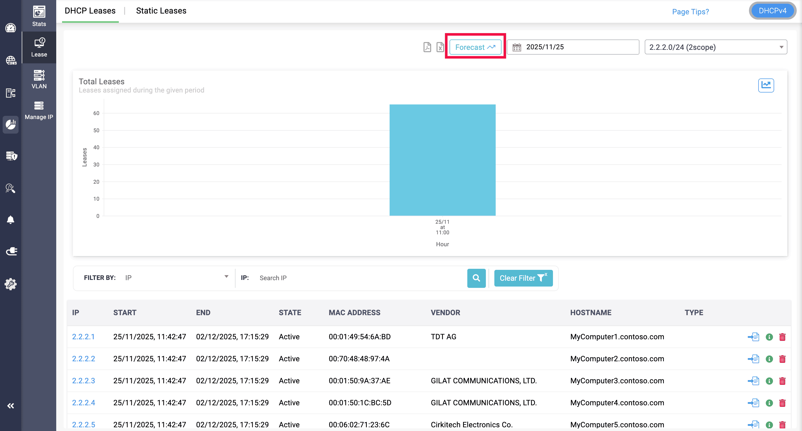This screenshot has width=802, height=431.
Task: Collapse the left sidebar
Action: coord(10,406)
